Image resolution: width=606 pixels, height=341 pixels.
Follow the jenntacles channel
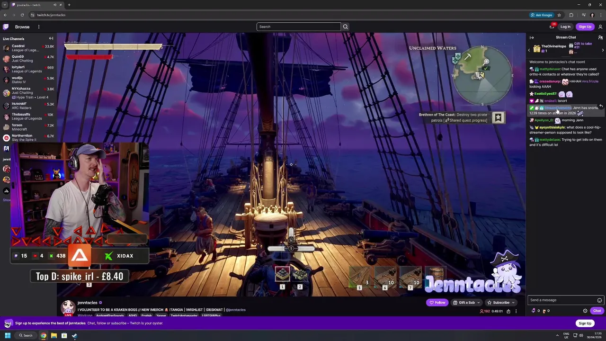(437, 303)
